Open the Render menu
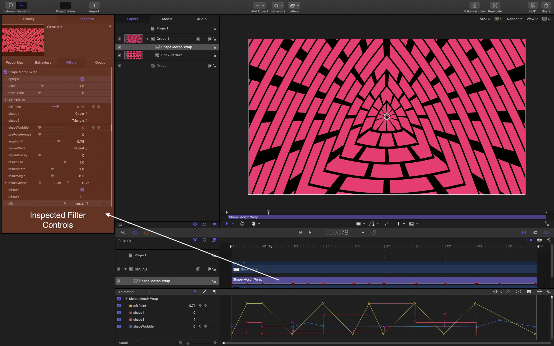Image resolution: width=554 pixels, height=346 pixels. (514, 19)
